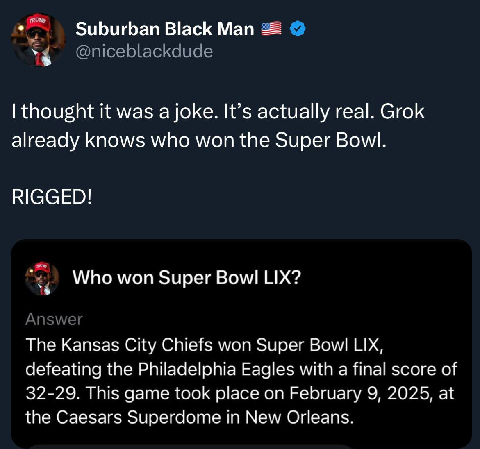Click "New Orleans" in the answer
Image resolution: width=480 pixels, height=449 pixels.
tap(299, 417)
